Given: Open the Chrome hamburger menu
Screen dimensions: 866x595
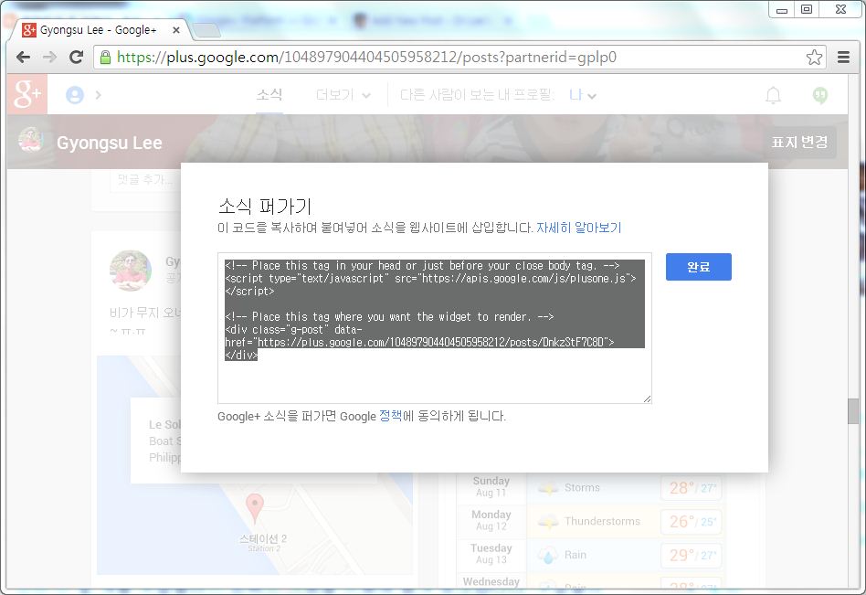Looking at the screenshot, I should (843, 57).
